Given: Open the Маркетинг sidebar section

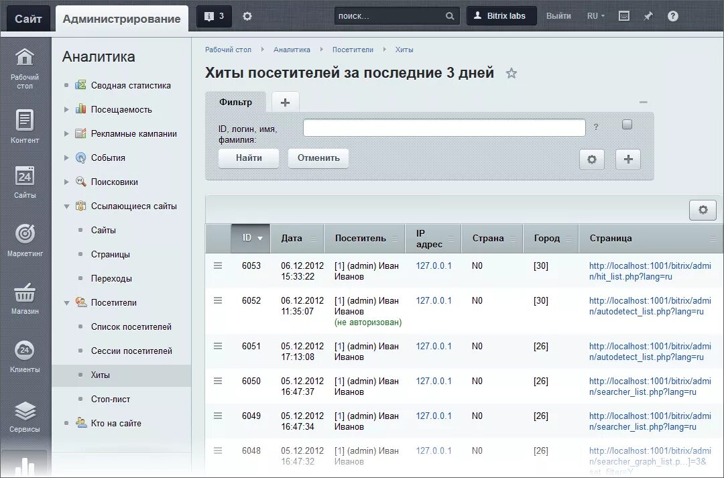Looking at the screenshot, I should pyautogui.click(x=25, y=240).
